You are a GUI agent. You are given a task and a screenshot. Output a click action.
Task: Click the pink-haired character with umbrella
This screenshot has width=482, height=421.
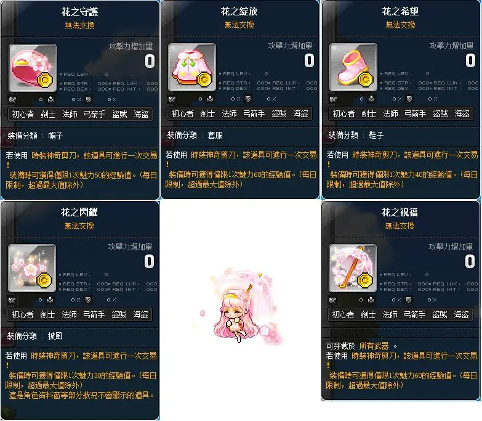243,306
